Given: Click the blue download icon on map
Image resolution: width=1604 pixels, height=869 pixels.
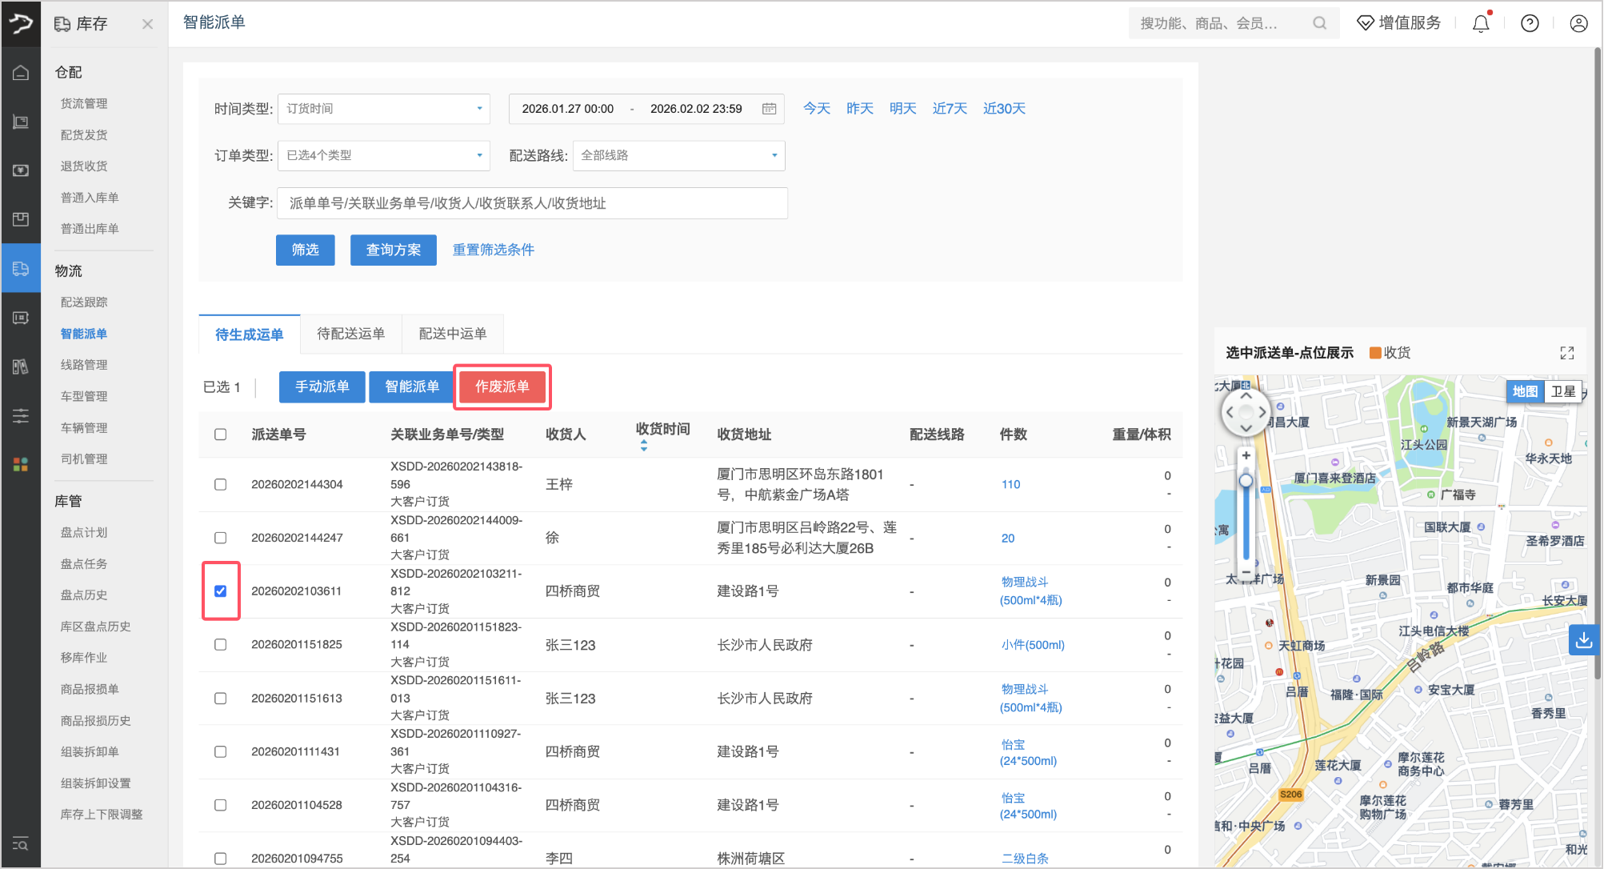Looking at the screenshot, I should tap(1583, 640).
